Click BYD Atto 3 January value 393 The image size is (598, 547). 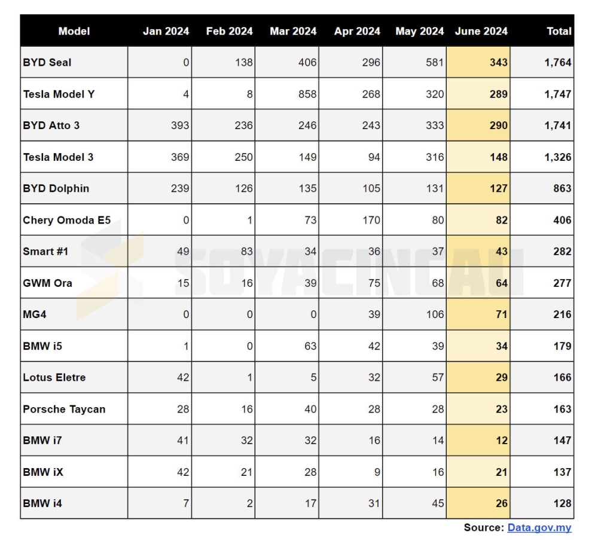coord(179,126)
